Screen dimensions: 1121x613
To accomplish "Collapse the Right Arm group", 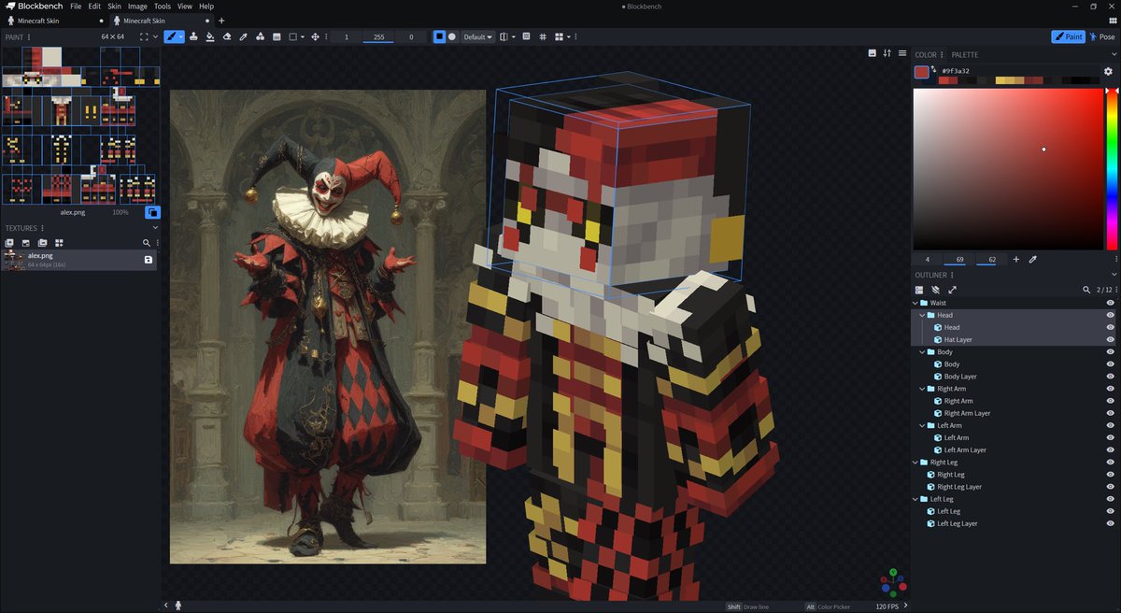I will tap(922, 389).
